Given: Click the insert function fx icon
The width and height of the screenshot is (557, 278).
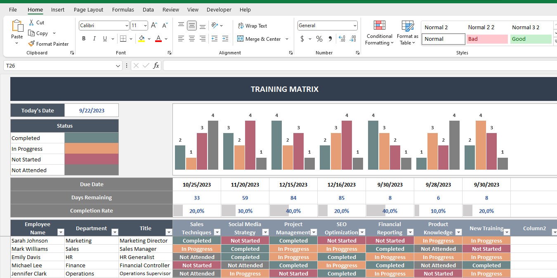Looking at the screenshot, I should (x=156, y=65).
